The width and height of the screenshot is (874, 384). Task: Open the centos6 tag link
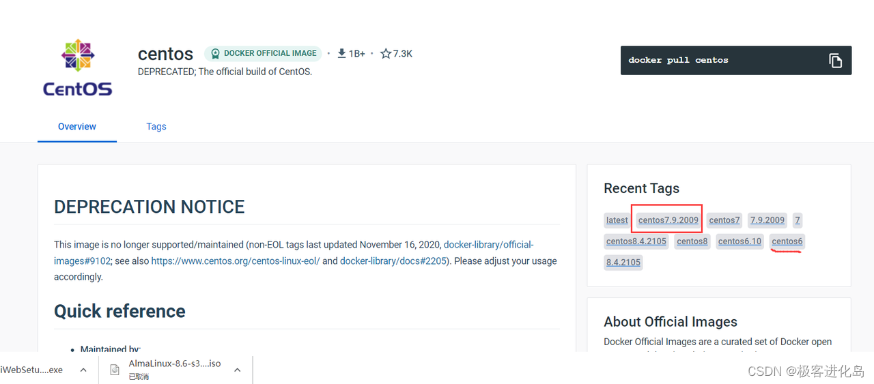(x=787, y=241)
